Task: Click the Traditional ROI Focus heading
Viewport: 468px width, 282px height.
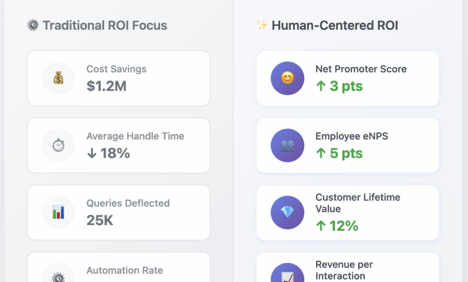Action: (x=105, y=25)
